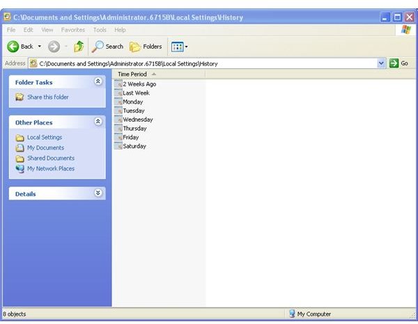Image resolution: width=418 pixels, height=324 pixels.
Task: Click the Windows flag logo icon
Action: (x=406, y=29)
